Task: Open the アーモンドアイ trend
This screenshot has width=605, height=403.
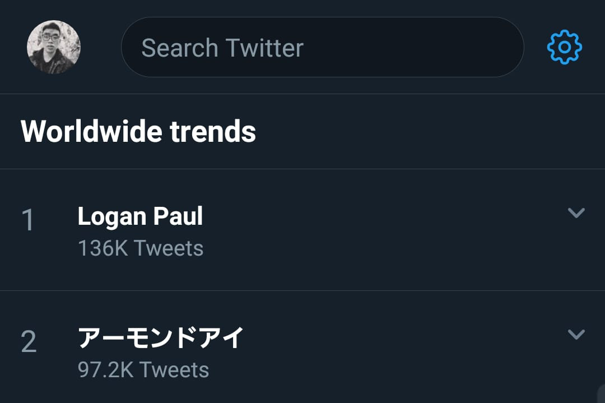Action: pos(161,338)
